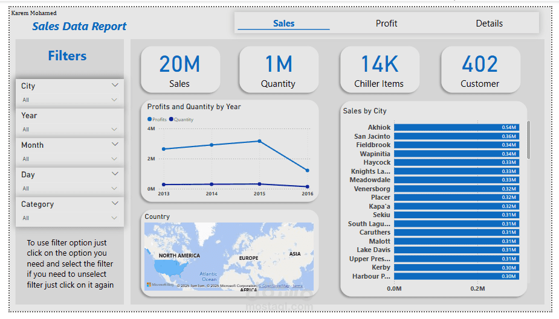The height and width of the screenshot is (319, 559).
Task: Click the Profits legend marker
Action: (150, 119)
